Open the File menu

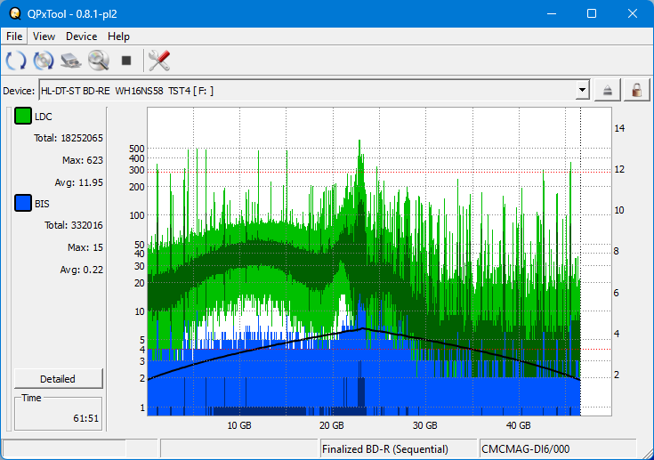pyautogui.click(x=15, y=36)
